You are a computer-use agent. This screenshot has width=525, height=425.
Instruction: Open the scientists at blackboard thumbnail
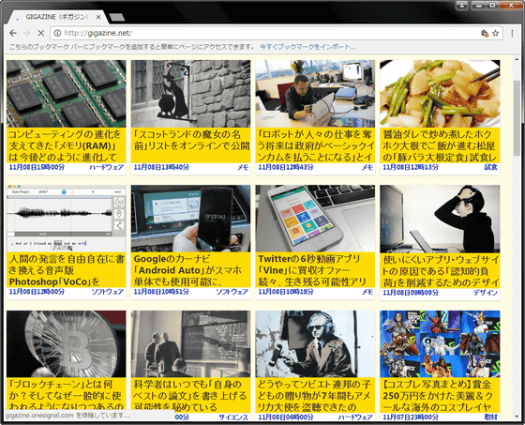click(x=190, y=344)
